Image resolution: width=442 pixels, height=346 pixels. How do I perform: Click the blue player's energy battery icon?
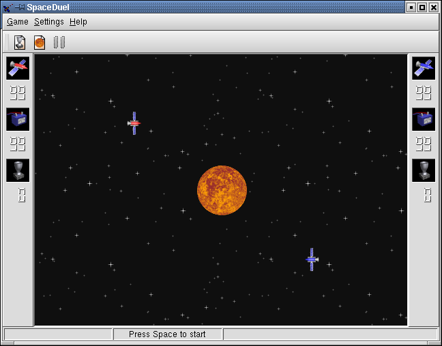tap(424, 119)
